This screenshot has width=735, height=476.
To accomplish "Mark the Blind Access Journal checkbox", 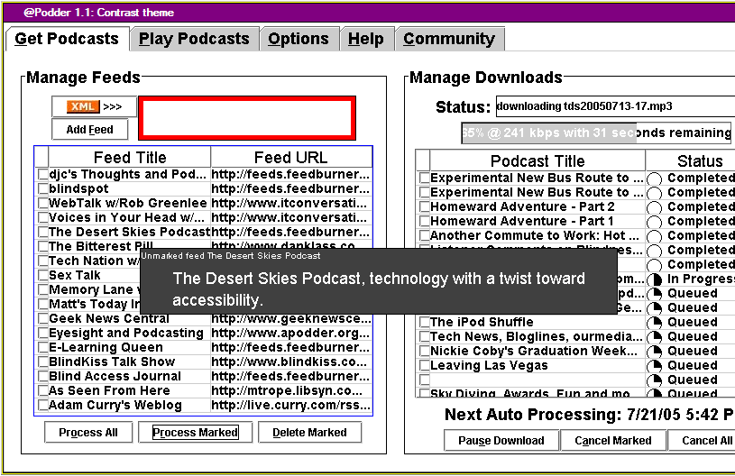I will [43, 377].
